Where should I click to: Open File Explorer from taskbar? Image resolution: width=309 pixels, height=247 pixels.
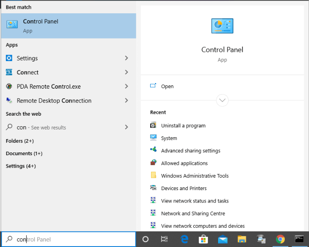(242, 239)
